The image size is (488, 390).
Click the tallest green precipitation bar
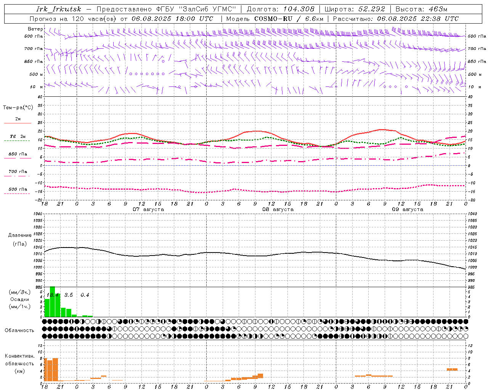(53, 302)
